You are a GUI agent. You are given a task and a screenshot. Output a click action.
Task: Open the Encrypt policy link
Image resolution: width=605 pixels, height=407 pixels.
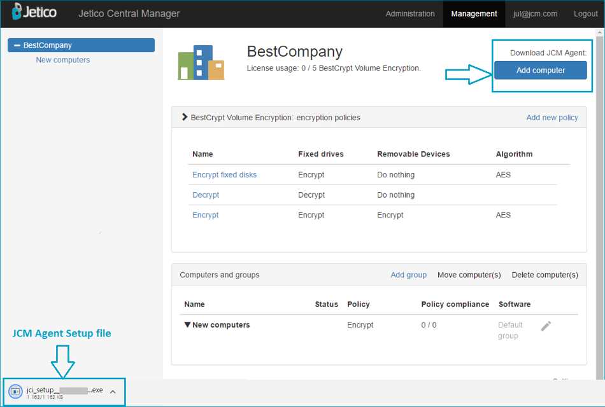[205, 215]
